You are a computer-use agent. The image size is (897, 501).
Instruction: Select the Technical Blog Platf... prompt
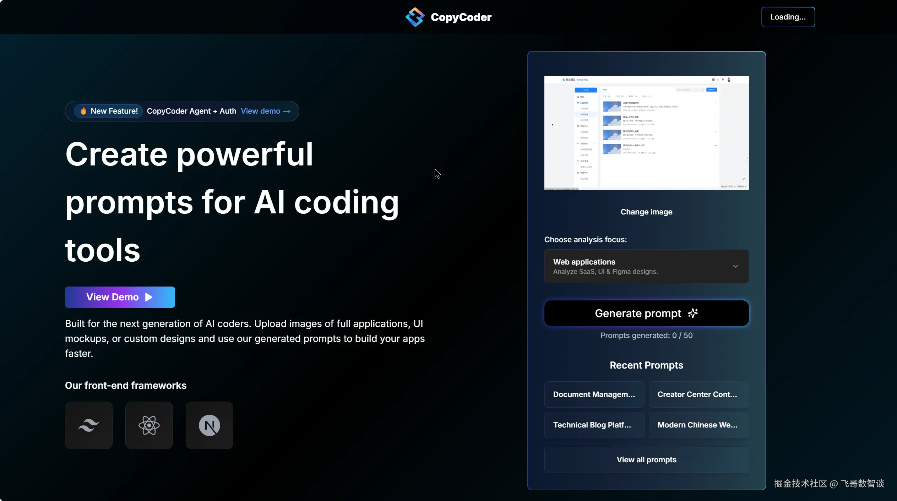pos(594,425)
